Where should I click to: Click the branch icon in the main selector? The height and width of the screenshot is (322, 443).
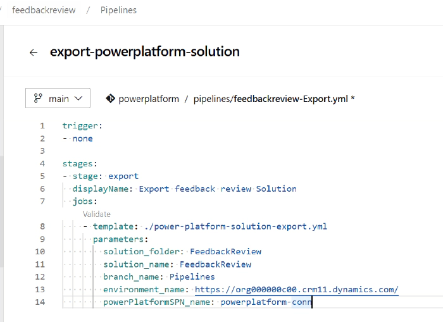tap(38, 99)
